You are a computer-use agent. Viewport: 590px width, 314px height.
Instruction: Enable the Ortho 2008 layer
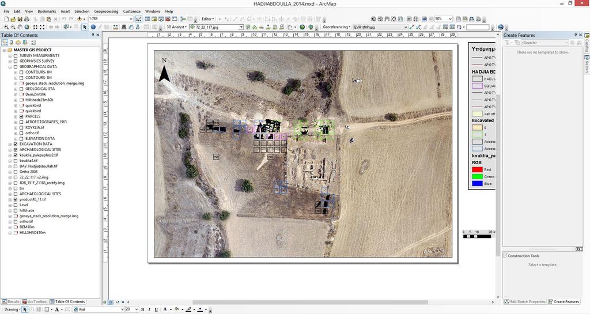tap(16, 172)
